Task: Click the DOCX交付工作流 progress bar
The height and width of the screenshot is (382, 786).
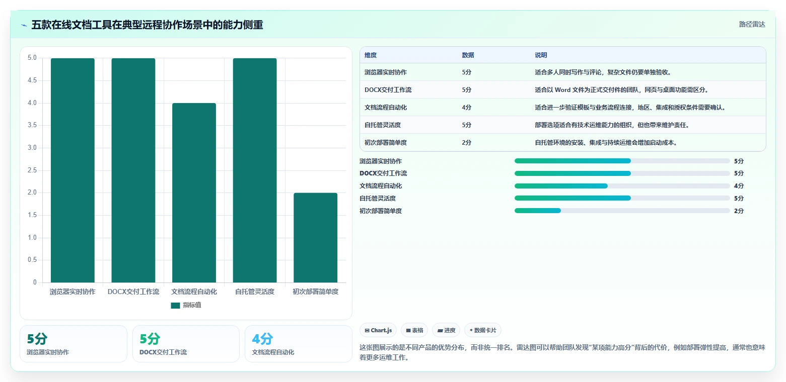Action: pyautogui.click(x=622, y=173)
